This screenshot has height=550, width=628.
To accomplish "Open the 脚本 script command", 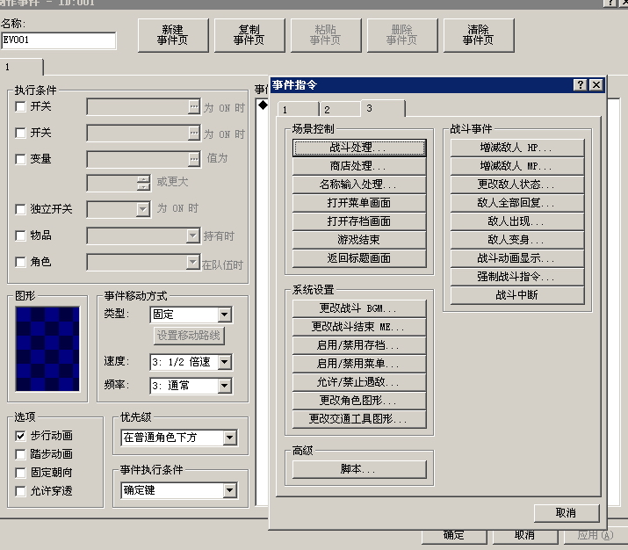I will (x=359, y=469).
